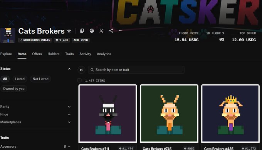
Task: Click the Cats Brokers collection title
Action: (x=42, y=31)
